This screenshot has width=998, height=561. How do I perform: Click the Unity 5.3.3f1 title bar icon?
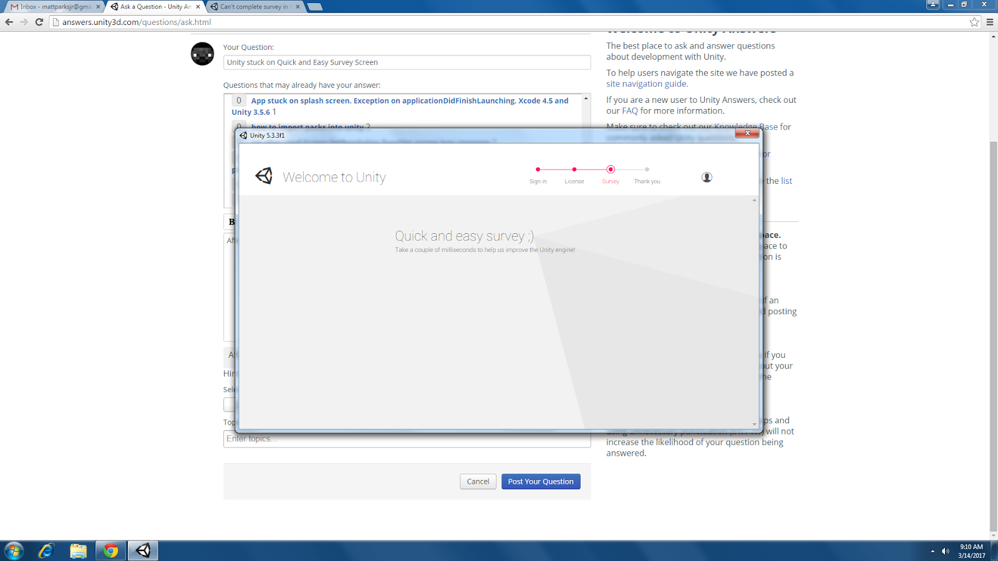click(243, 135)
